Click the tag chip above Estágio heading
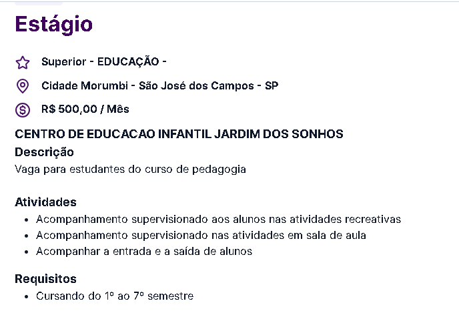The width and height of the screenshot is (459, 311). pyautogui.click(x=39, y=3)
